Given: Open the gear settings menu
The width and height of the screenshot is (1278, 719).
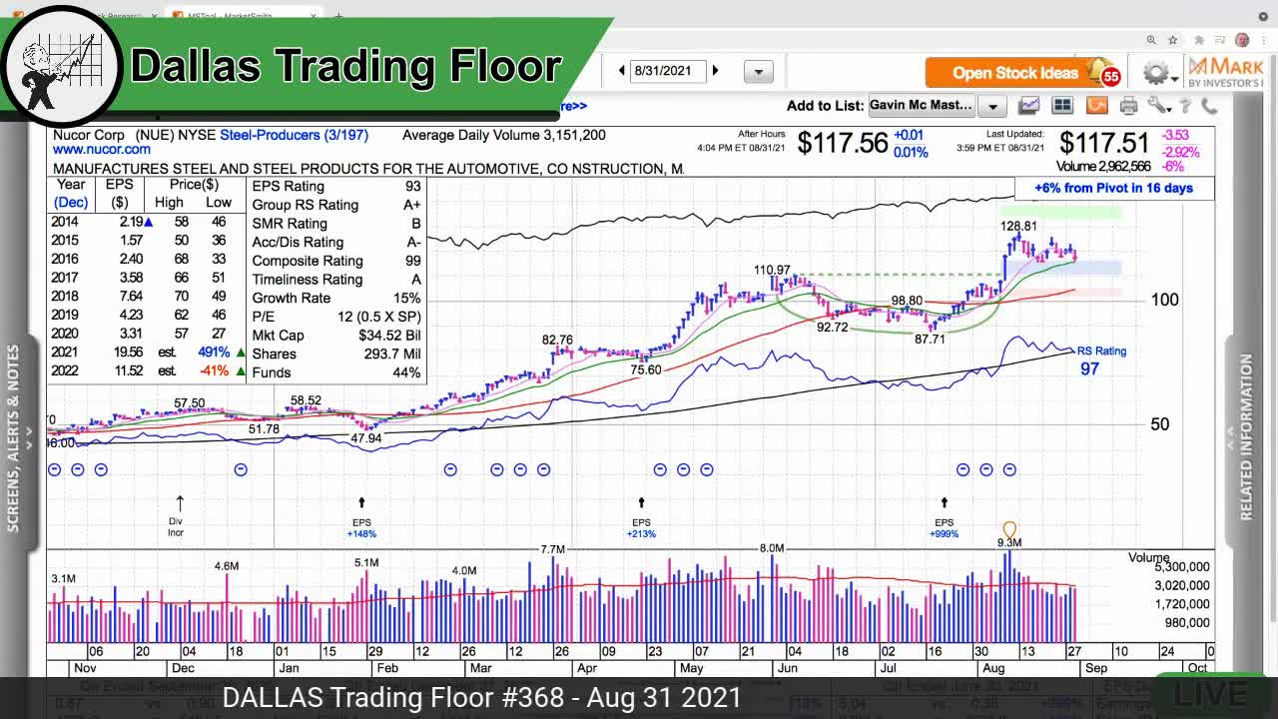Looking at the screenshot, I should (1156, 73).
